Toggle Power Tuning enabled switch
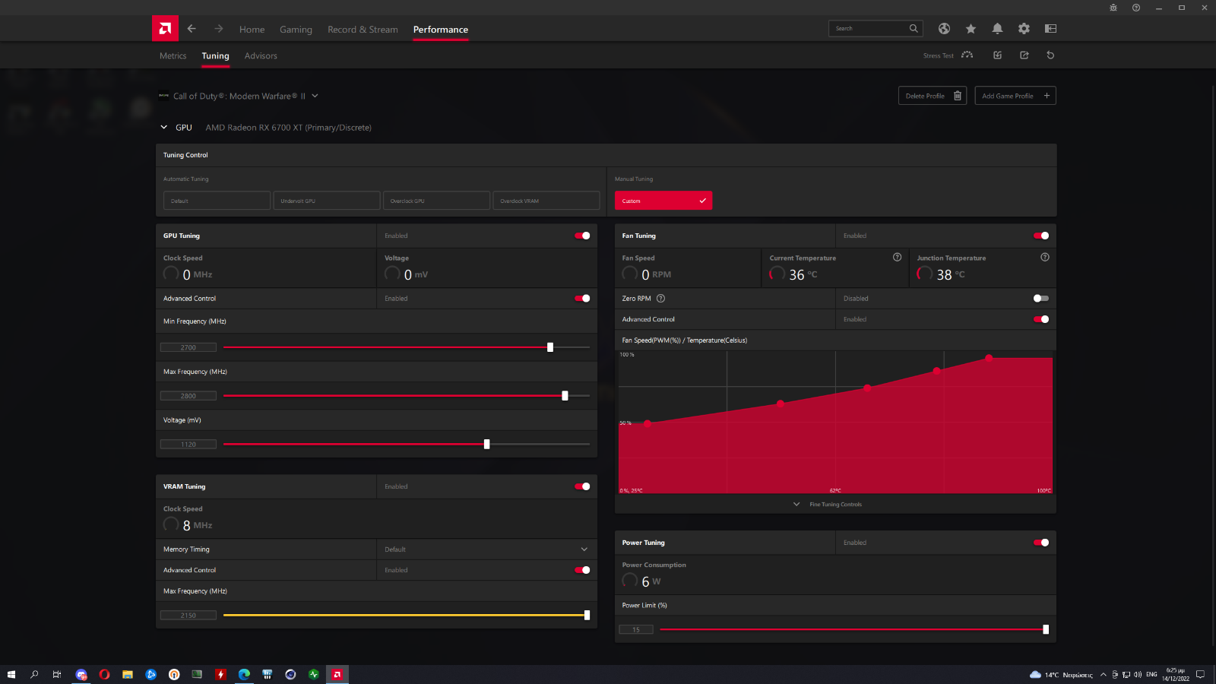The image size is (1216, 684). (x=1041, y=543)
